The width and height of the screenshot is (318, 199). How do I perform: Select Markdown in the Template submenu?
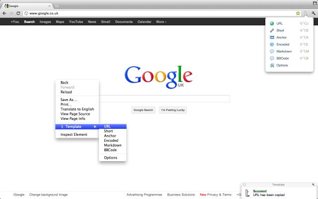coord(113,145)
